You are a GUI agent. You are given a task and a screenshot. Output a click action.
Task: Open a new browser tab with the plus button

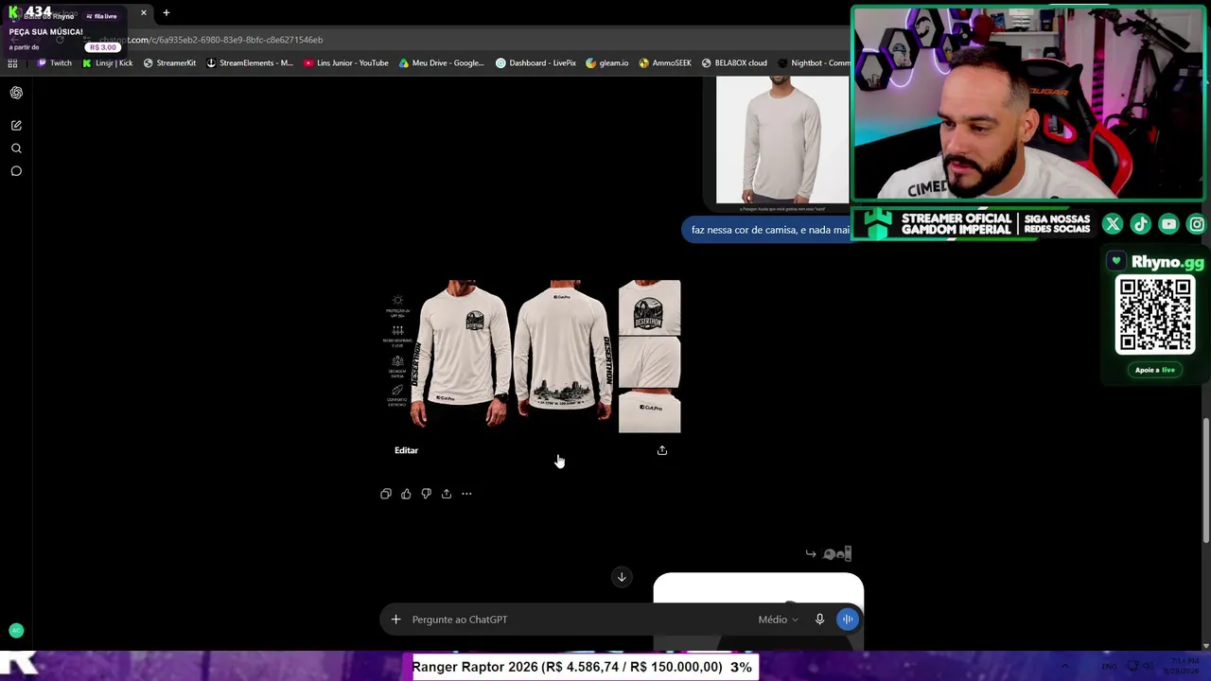coord(166,13)
